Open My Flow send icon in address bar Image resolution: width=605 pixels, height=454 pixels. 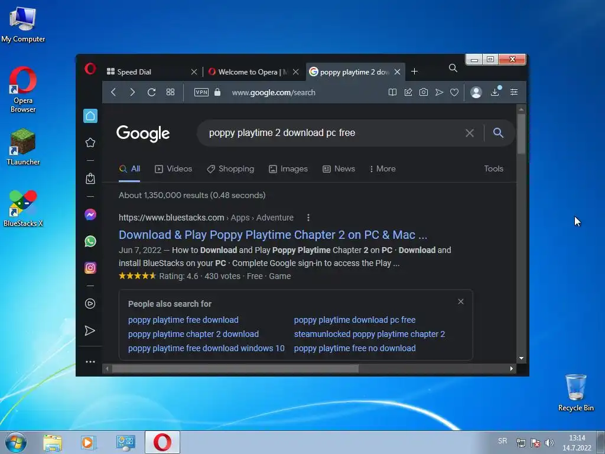tap(439, 92)
